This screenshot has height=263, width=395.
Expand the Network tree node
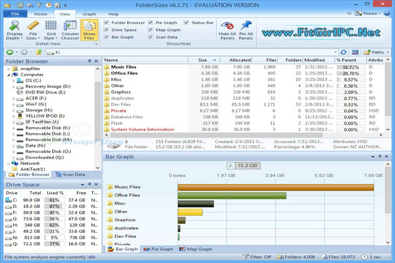click(9, 163)
